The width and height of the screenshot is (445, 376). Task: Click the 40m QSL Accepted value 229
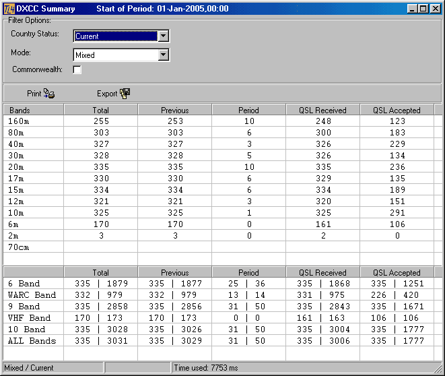click(397, 144)
